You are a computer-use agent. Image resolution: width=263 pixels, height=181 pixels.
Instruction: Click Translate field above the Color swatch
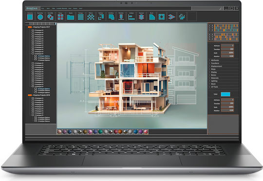click(227, 49)
